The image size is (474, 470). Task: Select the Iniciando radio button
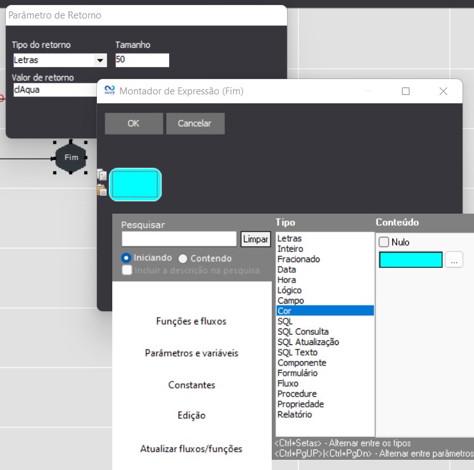[126, 258]
